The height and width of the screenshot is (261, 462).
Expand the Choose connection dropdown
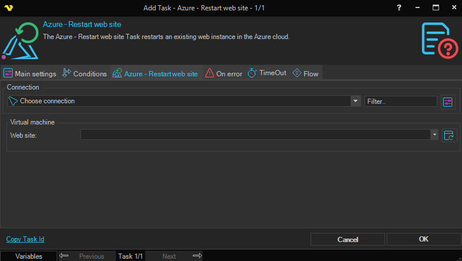click(355, 102)
